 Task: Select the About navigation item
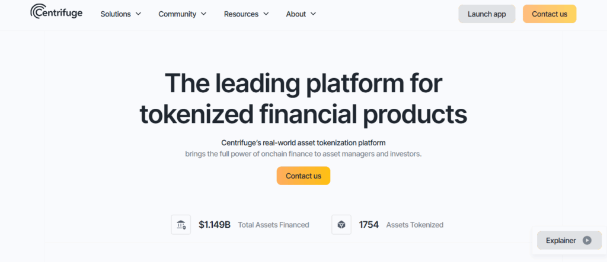tap(296, 14)
